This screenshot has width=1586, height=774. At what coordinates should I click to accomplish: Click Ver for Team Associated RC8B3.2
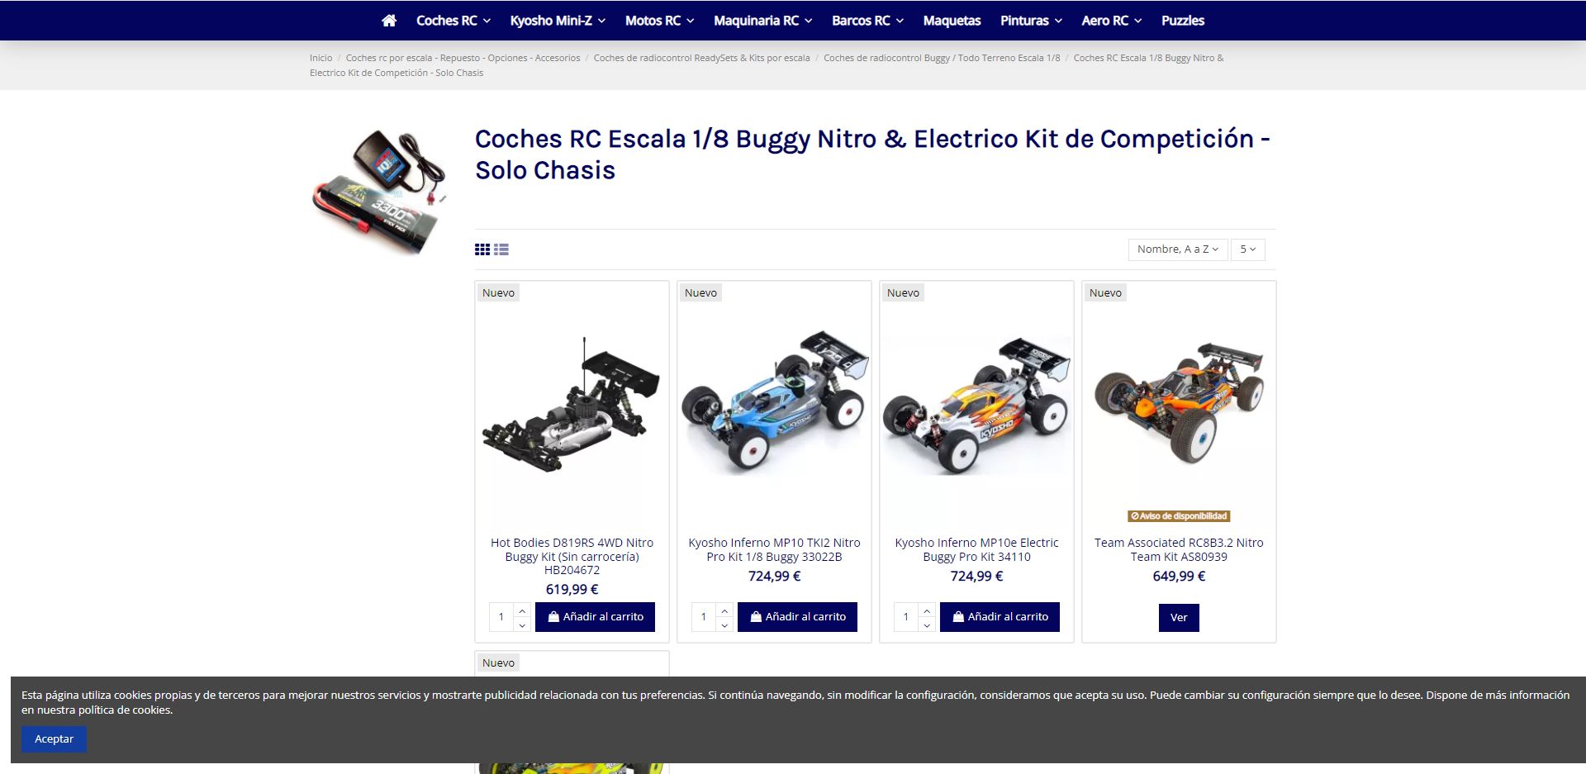[1179, 617]
